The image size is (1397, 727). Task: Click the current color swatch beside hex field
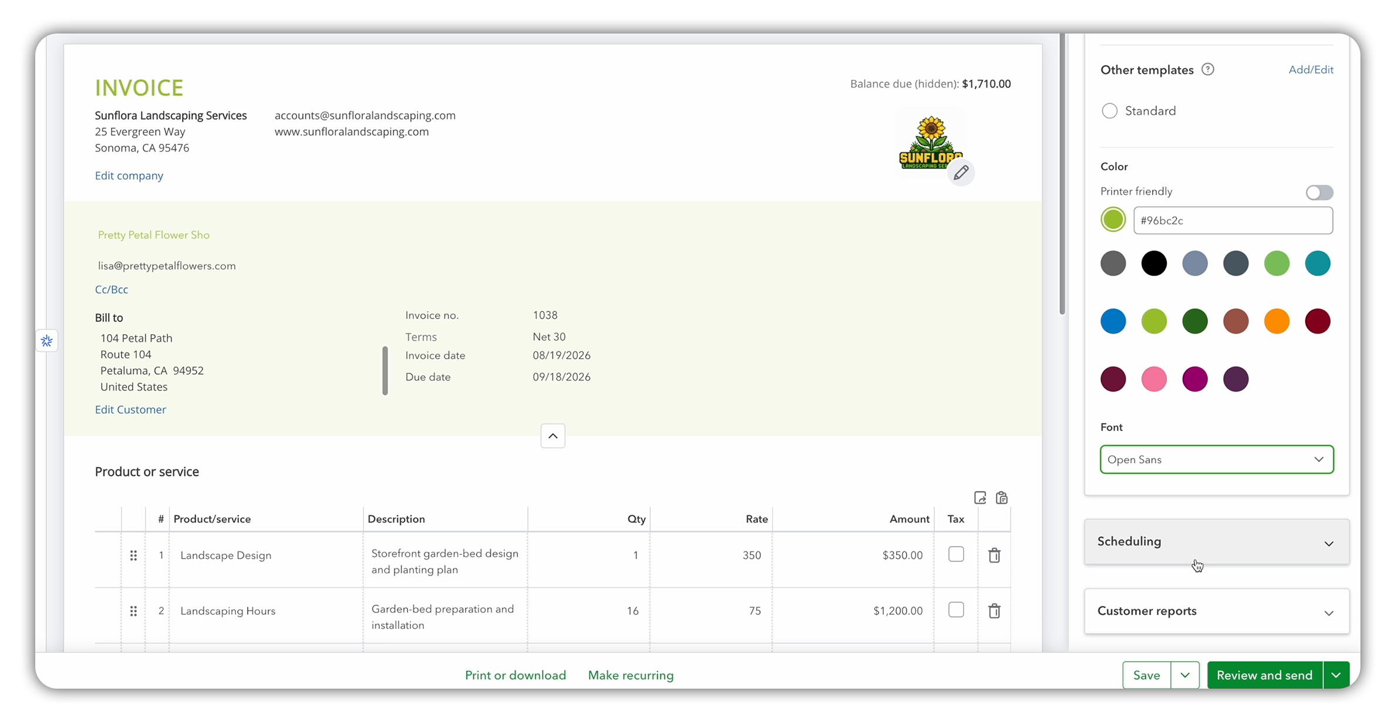[1113, 220]
